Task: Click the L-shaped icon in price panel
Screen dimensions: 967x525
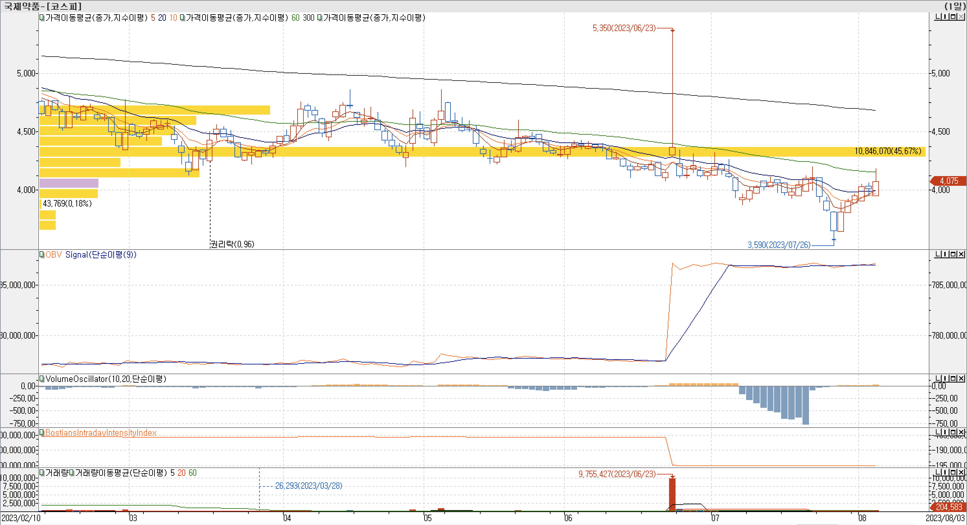Action: pyautogui.click(x=938, y=17)
